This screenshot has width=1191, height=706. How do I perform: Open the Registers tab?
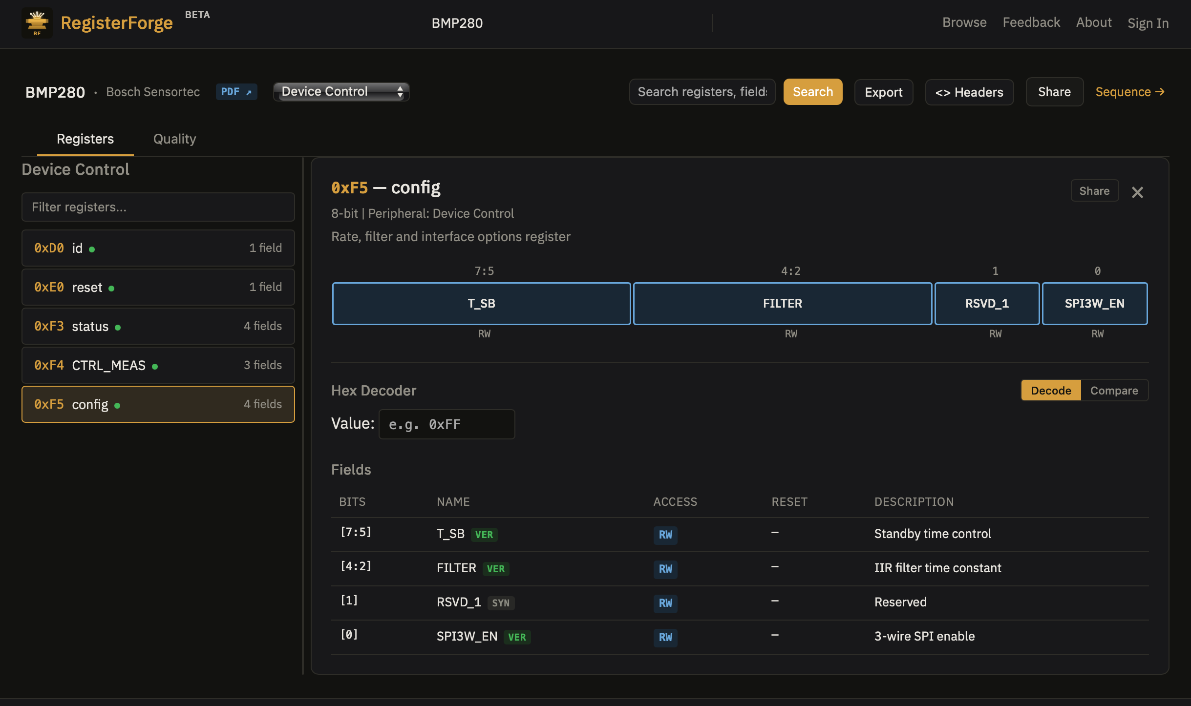(x=85, y=139)
